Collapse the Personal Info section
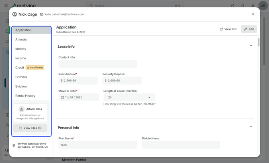Viewport: 269px width, 163px height. [251, 127]
